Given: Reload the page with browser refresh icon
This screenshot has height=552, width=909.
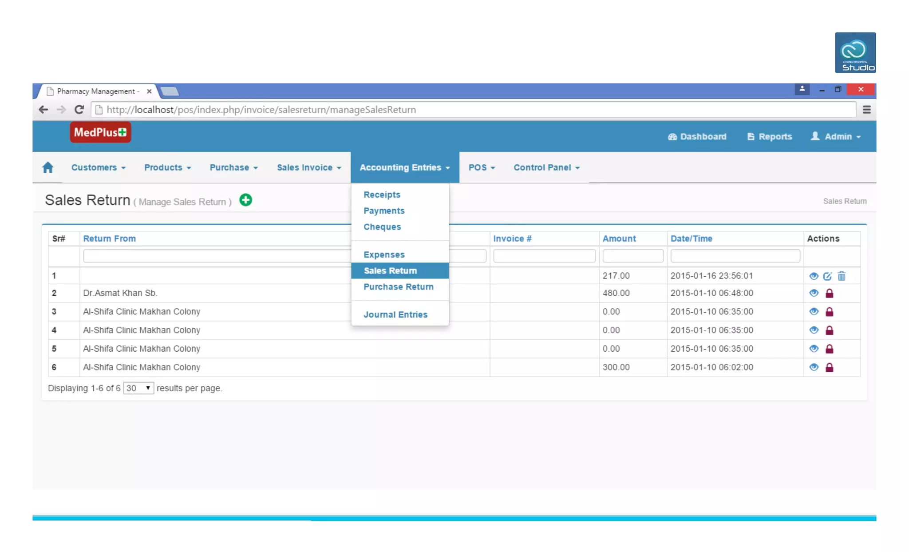Looking at the screenshot, I should click(79, 110).
